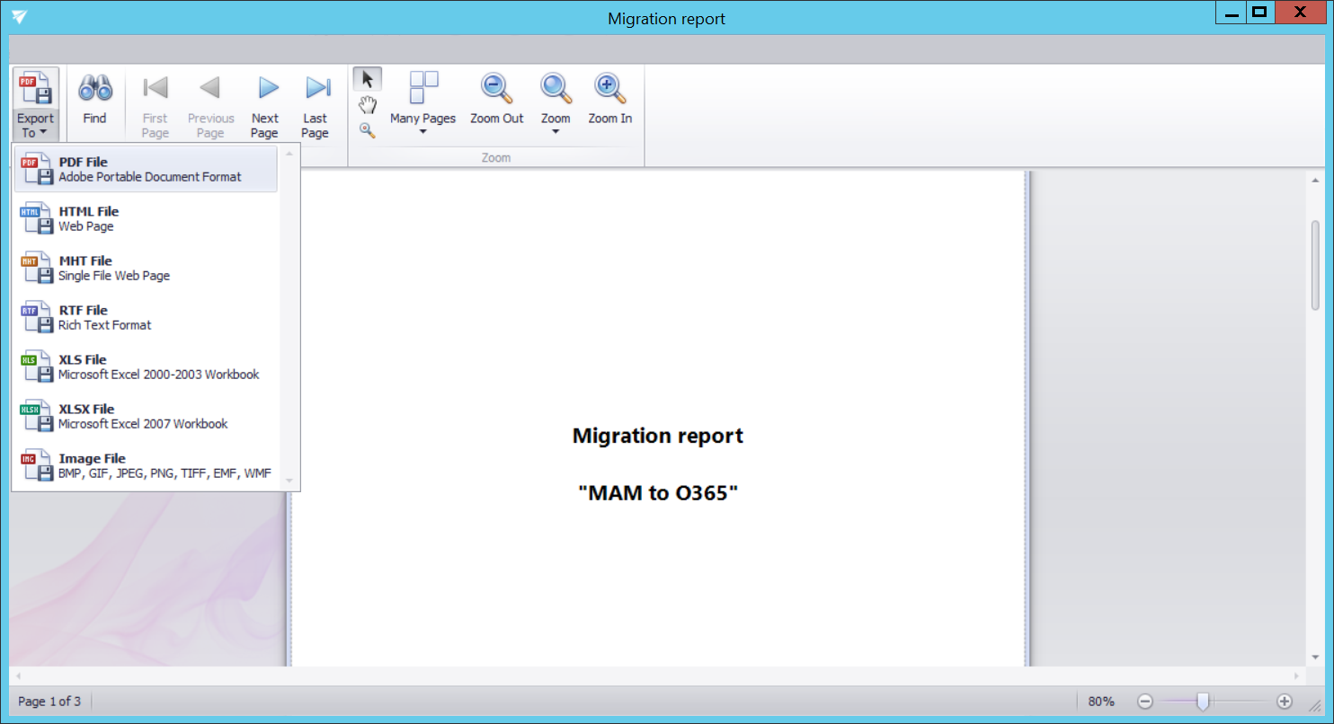Screen dimensions: 1334x724
Task: Pick Image File export option
Action: click(x=146, y=465)
